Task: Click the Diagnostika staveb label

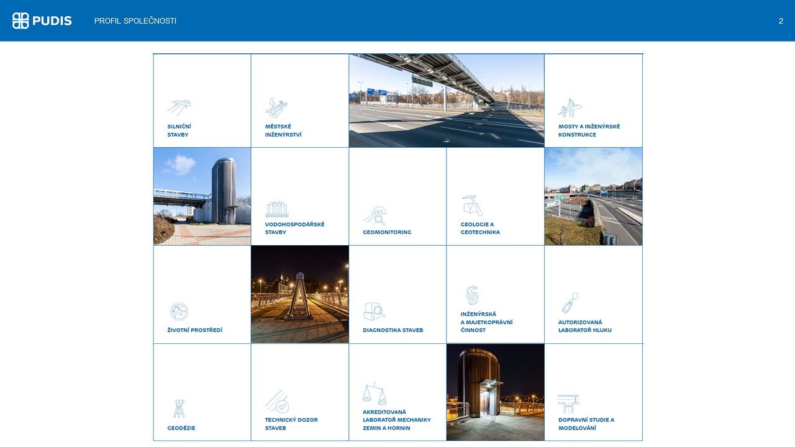Action: coord(393,330)
